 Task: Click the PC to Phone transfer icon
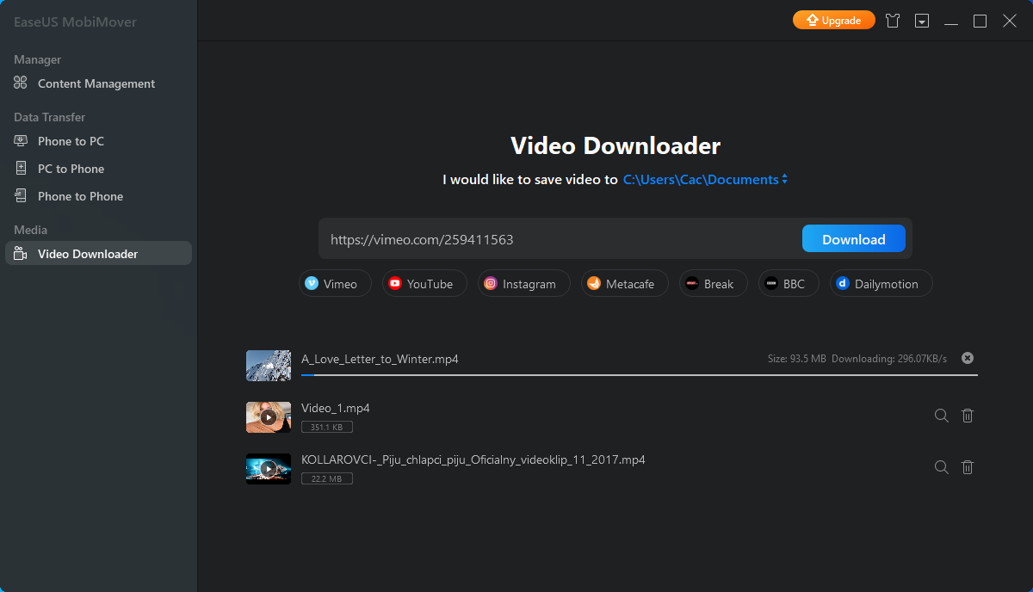pyautogui.click(x=19, y=168)
